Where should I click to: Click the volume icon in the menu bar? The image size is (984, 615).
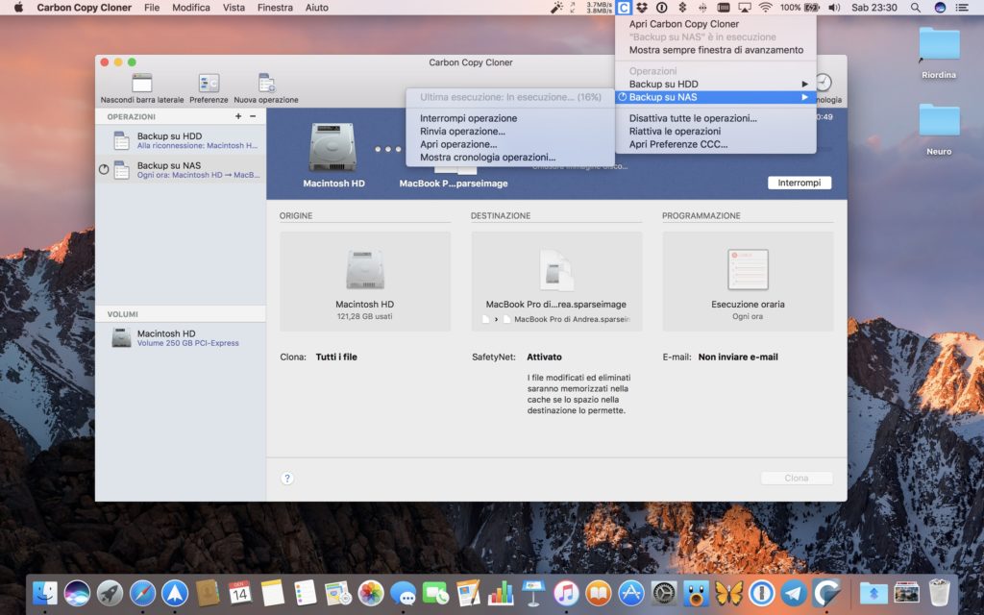834,8
